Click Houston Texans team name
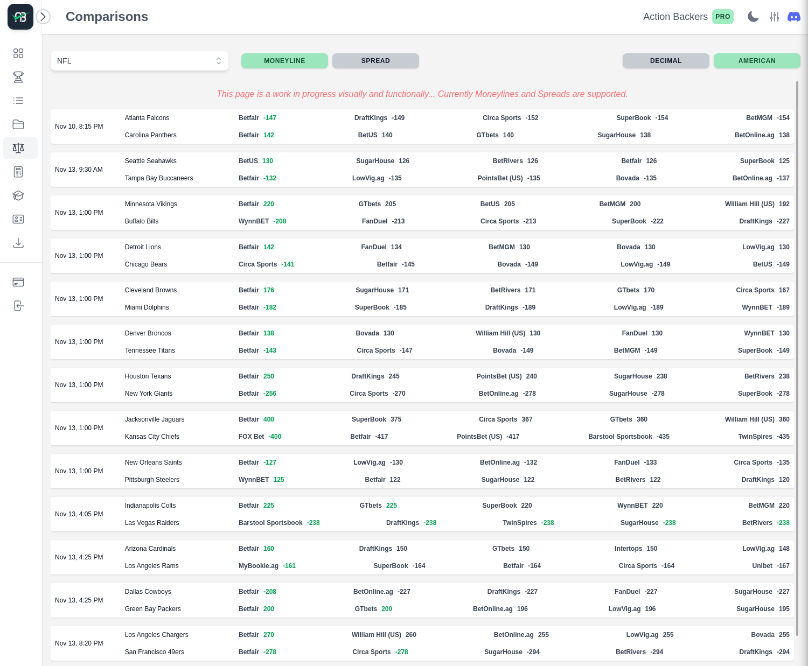This screenshot has width=808, height=666. pos(148,376)
